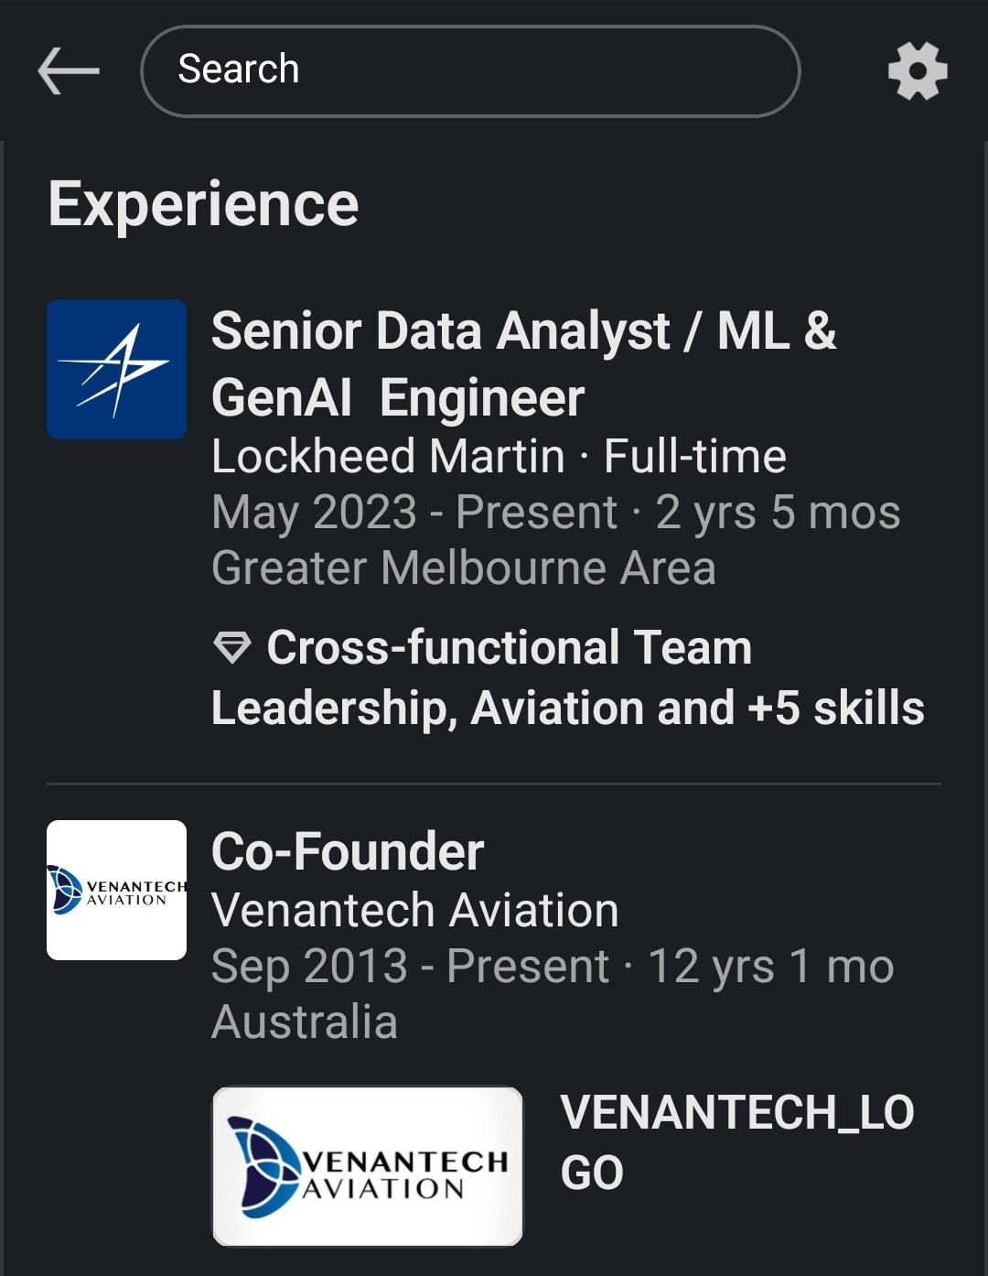Open the Venantech Aviation company name
This screenshot has height=1276, width=988.
(415, 911)
